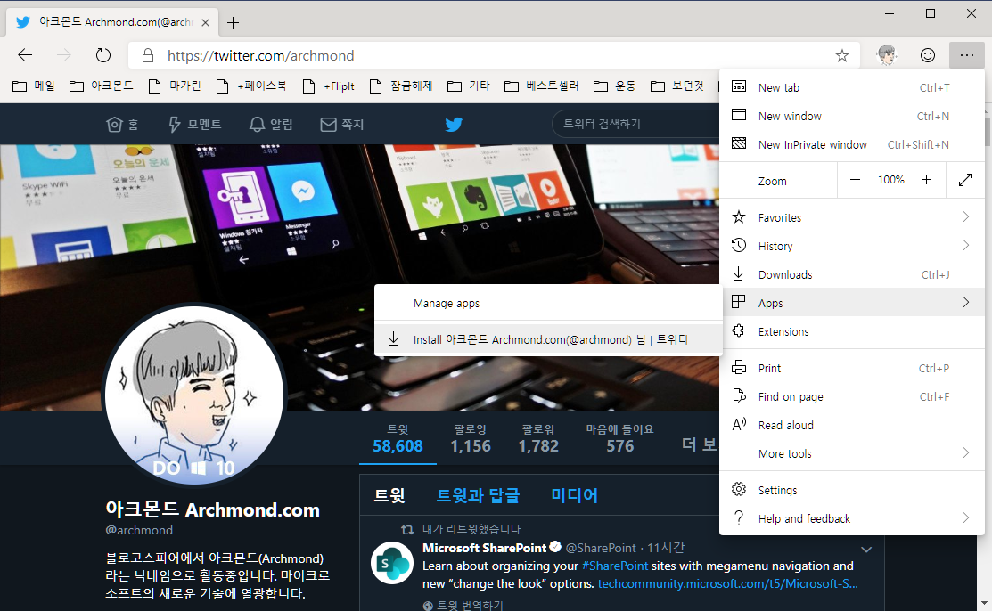The width and height of the screenshot is (992, 611).
Task: Open the +FlipIt bookmark
Action: tap(329, 86)
